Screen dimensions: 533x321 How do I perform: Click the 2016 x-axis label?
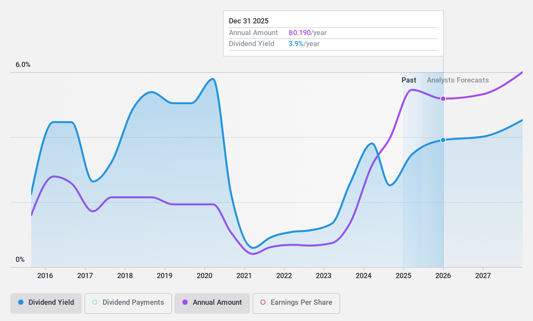(45, 276)
